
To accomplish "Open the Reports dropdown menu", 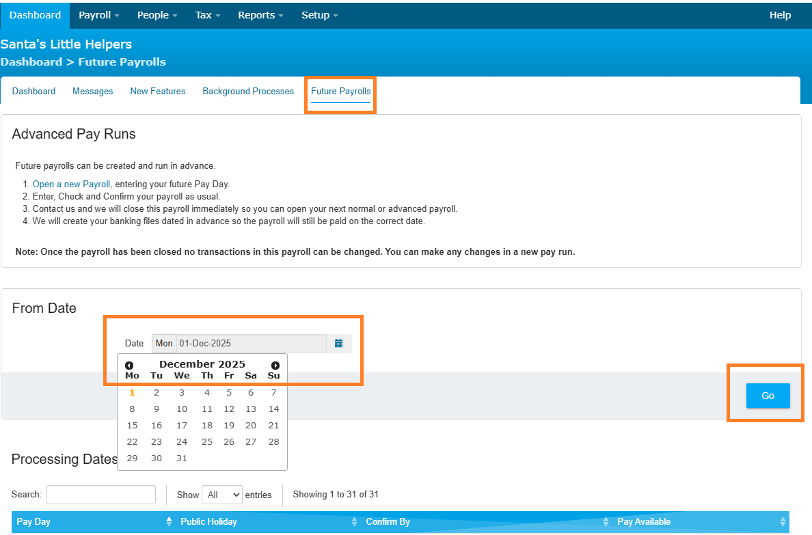I will (260, 15).
